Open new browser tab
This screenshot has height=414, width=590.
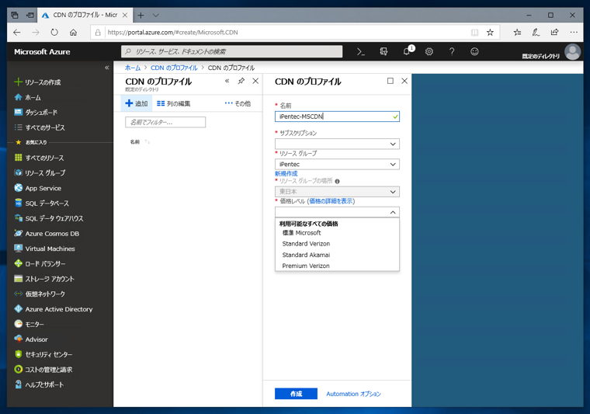(x=141, y=15)
